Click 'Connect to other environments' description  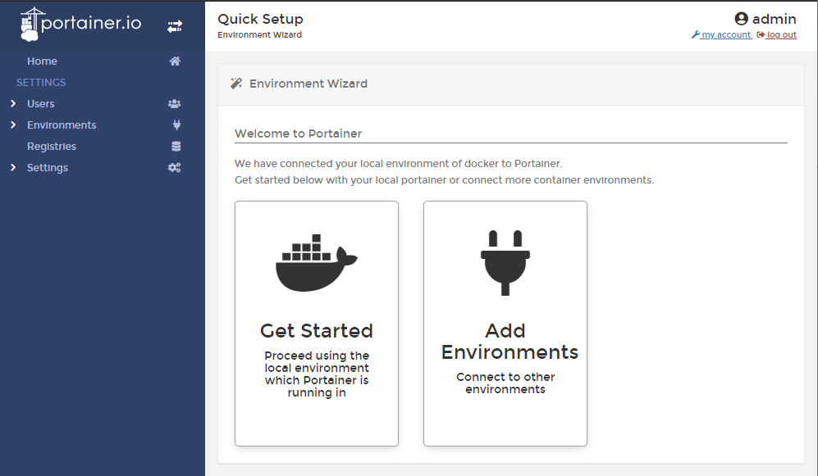click(505, 383)
